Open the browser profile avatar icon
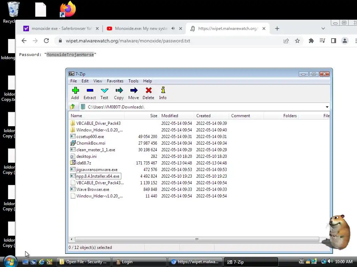This screenshot has width=357, height=267. (x=345, y=41)
